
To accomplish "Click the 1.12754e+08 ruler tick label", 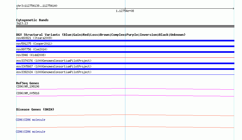I will (125, 11).
